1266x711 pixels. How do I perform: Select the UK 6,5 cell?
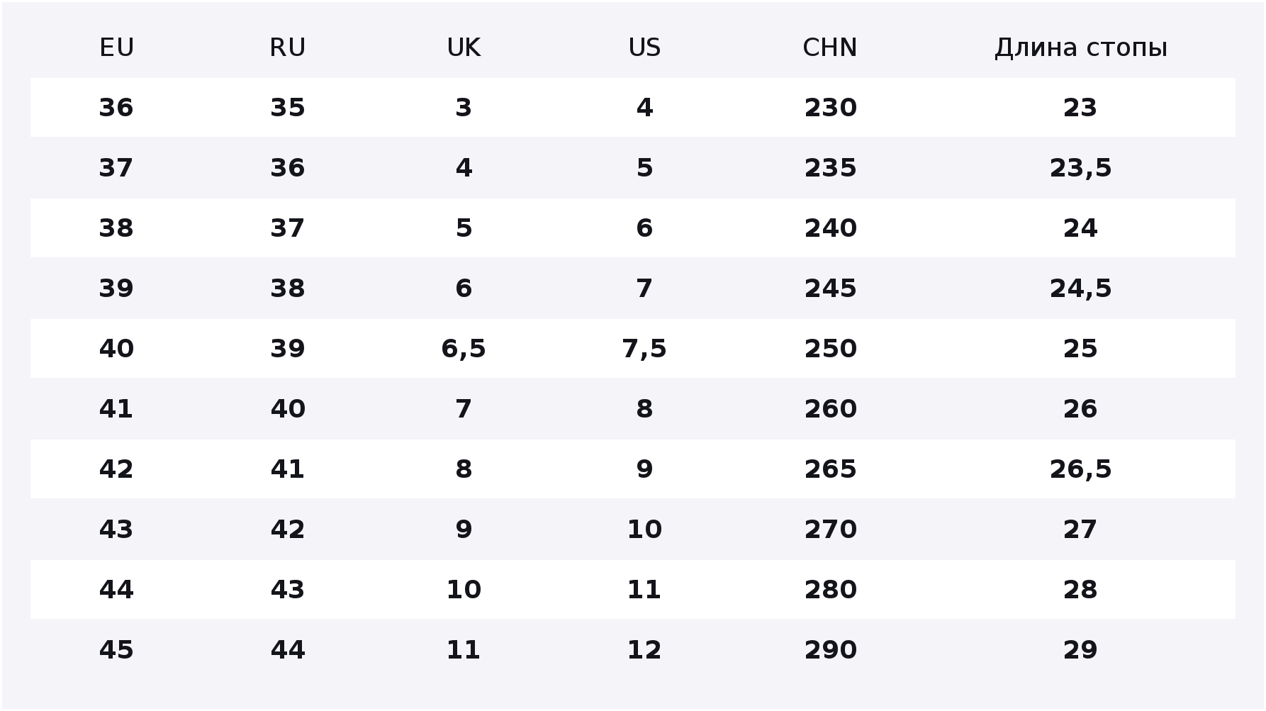coord(464,349)
